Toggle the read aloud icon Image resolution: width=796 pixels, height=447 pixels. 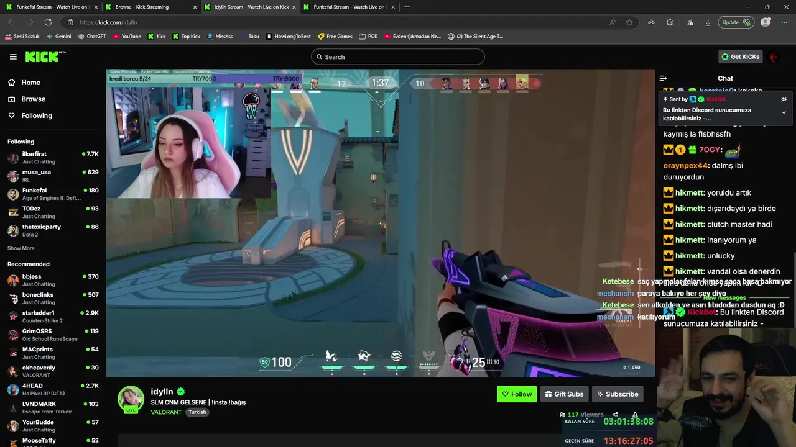click(x=613, y=22)
